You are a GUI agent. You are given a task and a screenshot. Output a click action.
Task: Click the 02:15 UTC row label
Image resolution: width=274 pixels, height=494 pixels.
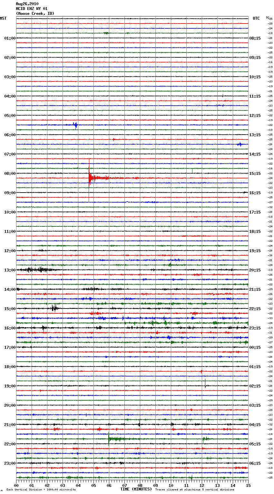[255, 386]
